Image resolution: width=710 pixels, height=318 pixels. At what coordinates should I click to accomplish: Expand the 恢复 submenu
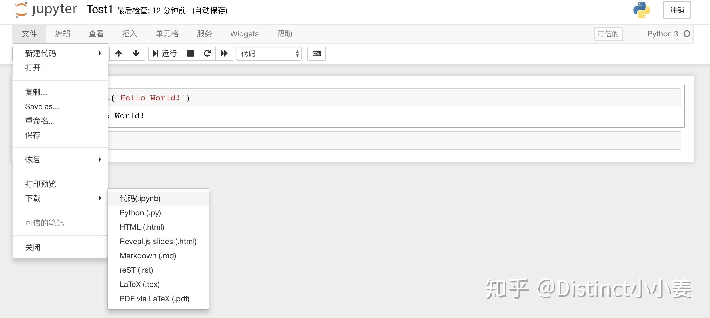33,159
